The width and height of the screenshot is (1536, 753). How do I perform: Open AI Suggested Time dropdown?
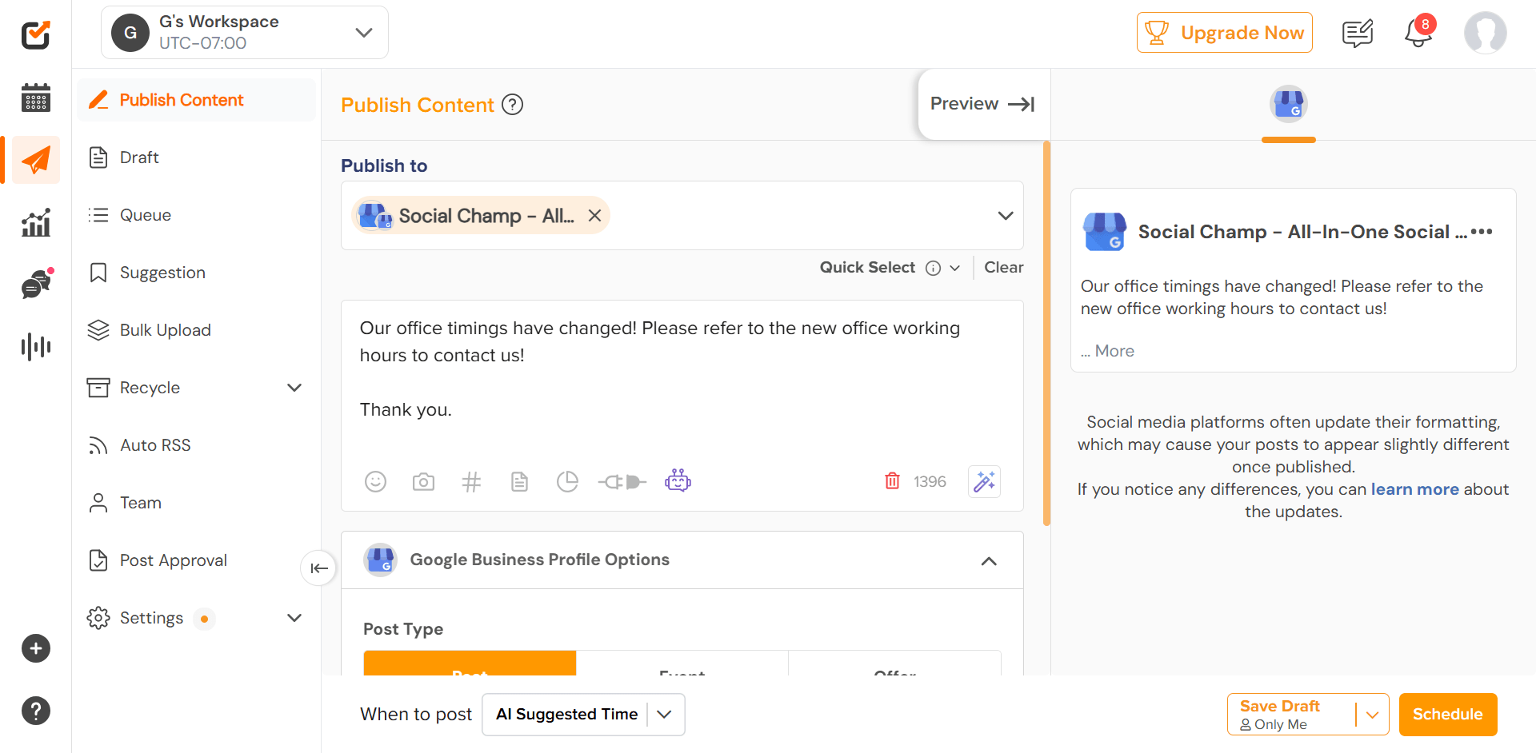click(583, 715)
